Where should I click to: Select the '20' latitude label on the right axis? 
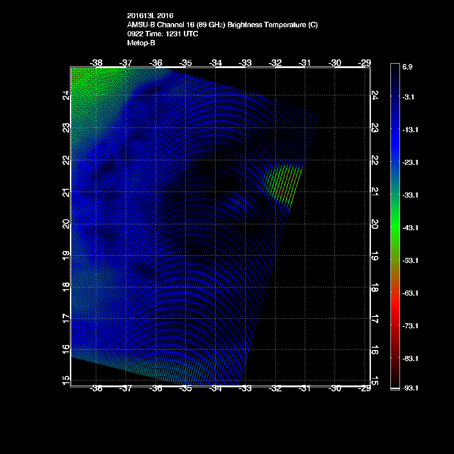[375, 224]
